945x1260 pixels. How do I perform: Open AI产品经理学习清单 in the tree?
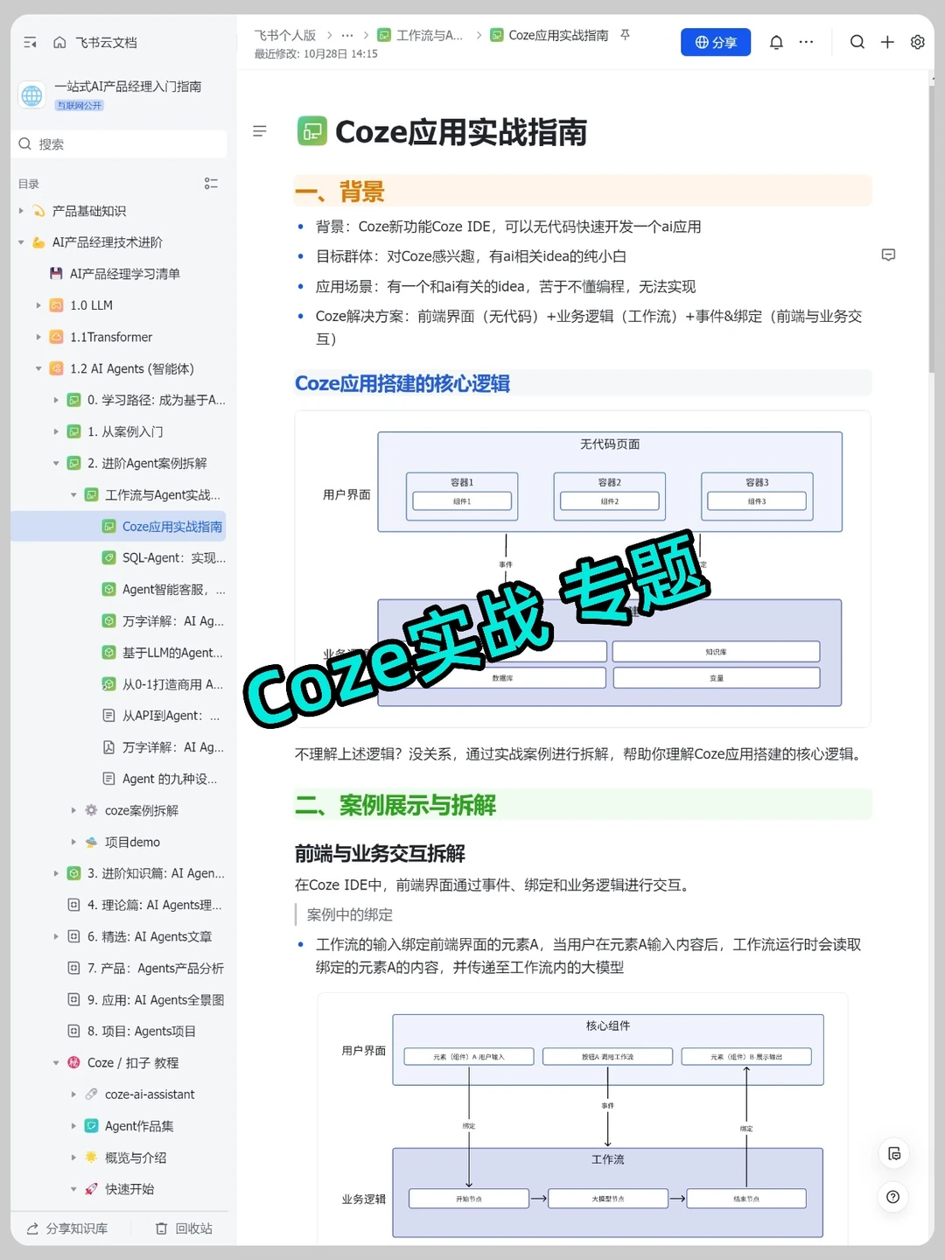coord(124,274)
